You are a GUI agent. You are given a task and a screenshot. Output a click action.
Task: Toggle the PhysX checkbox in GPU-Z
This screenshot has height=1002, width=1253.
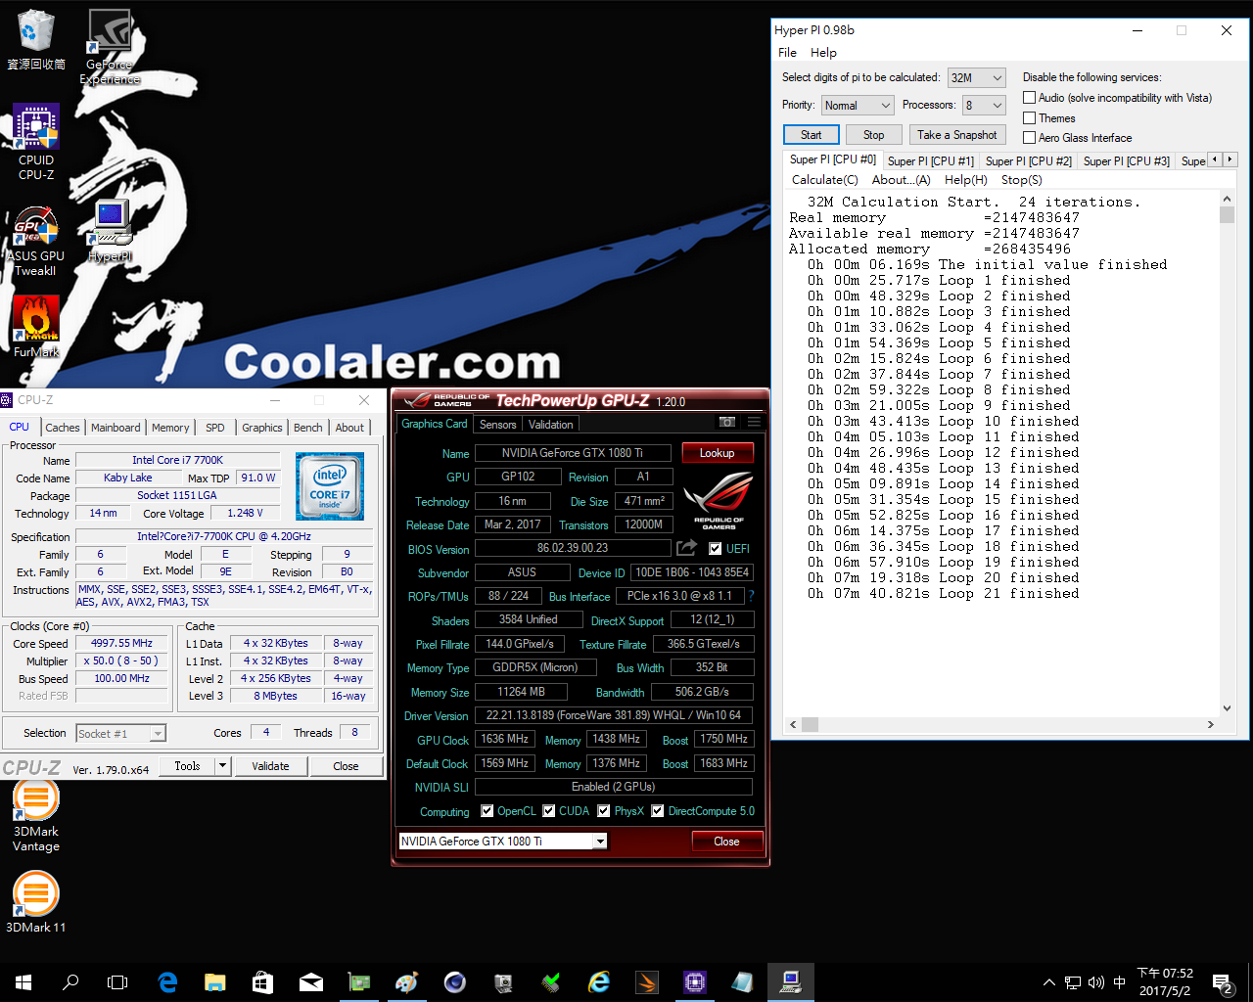pos(605,811)
